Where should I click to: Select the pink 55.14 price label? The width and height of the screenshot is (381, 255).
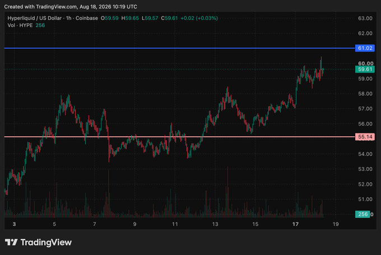tap(365, 137)
